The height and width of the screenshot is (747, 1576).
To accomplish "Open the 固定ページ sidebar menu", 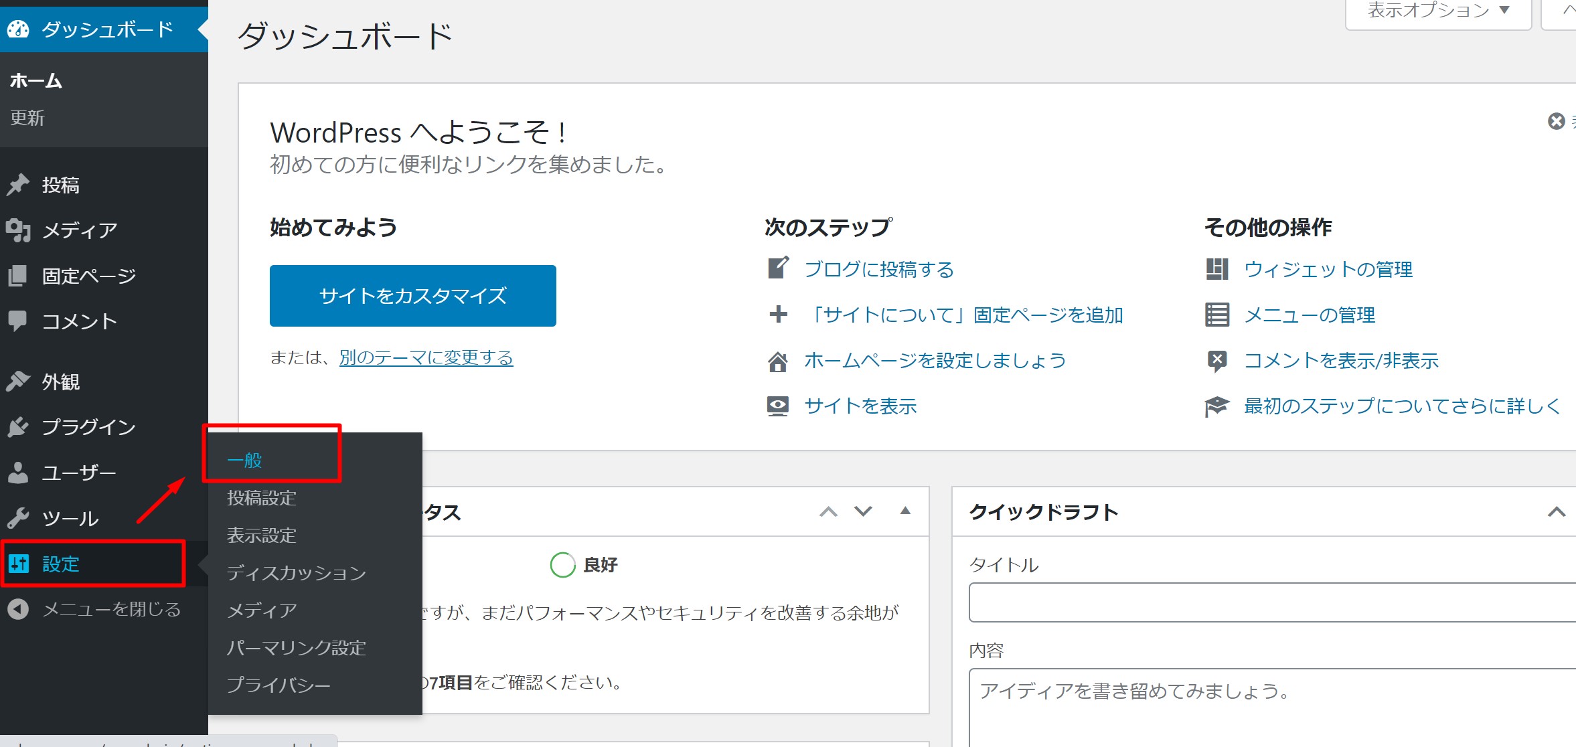I will coord(104,276).
